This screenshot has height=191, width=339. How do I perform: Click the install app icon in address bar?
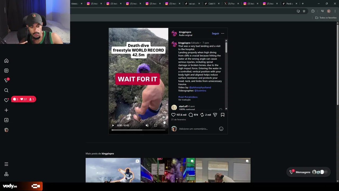pos(298,11)
